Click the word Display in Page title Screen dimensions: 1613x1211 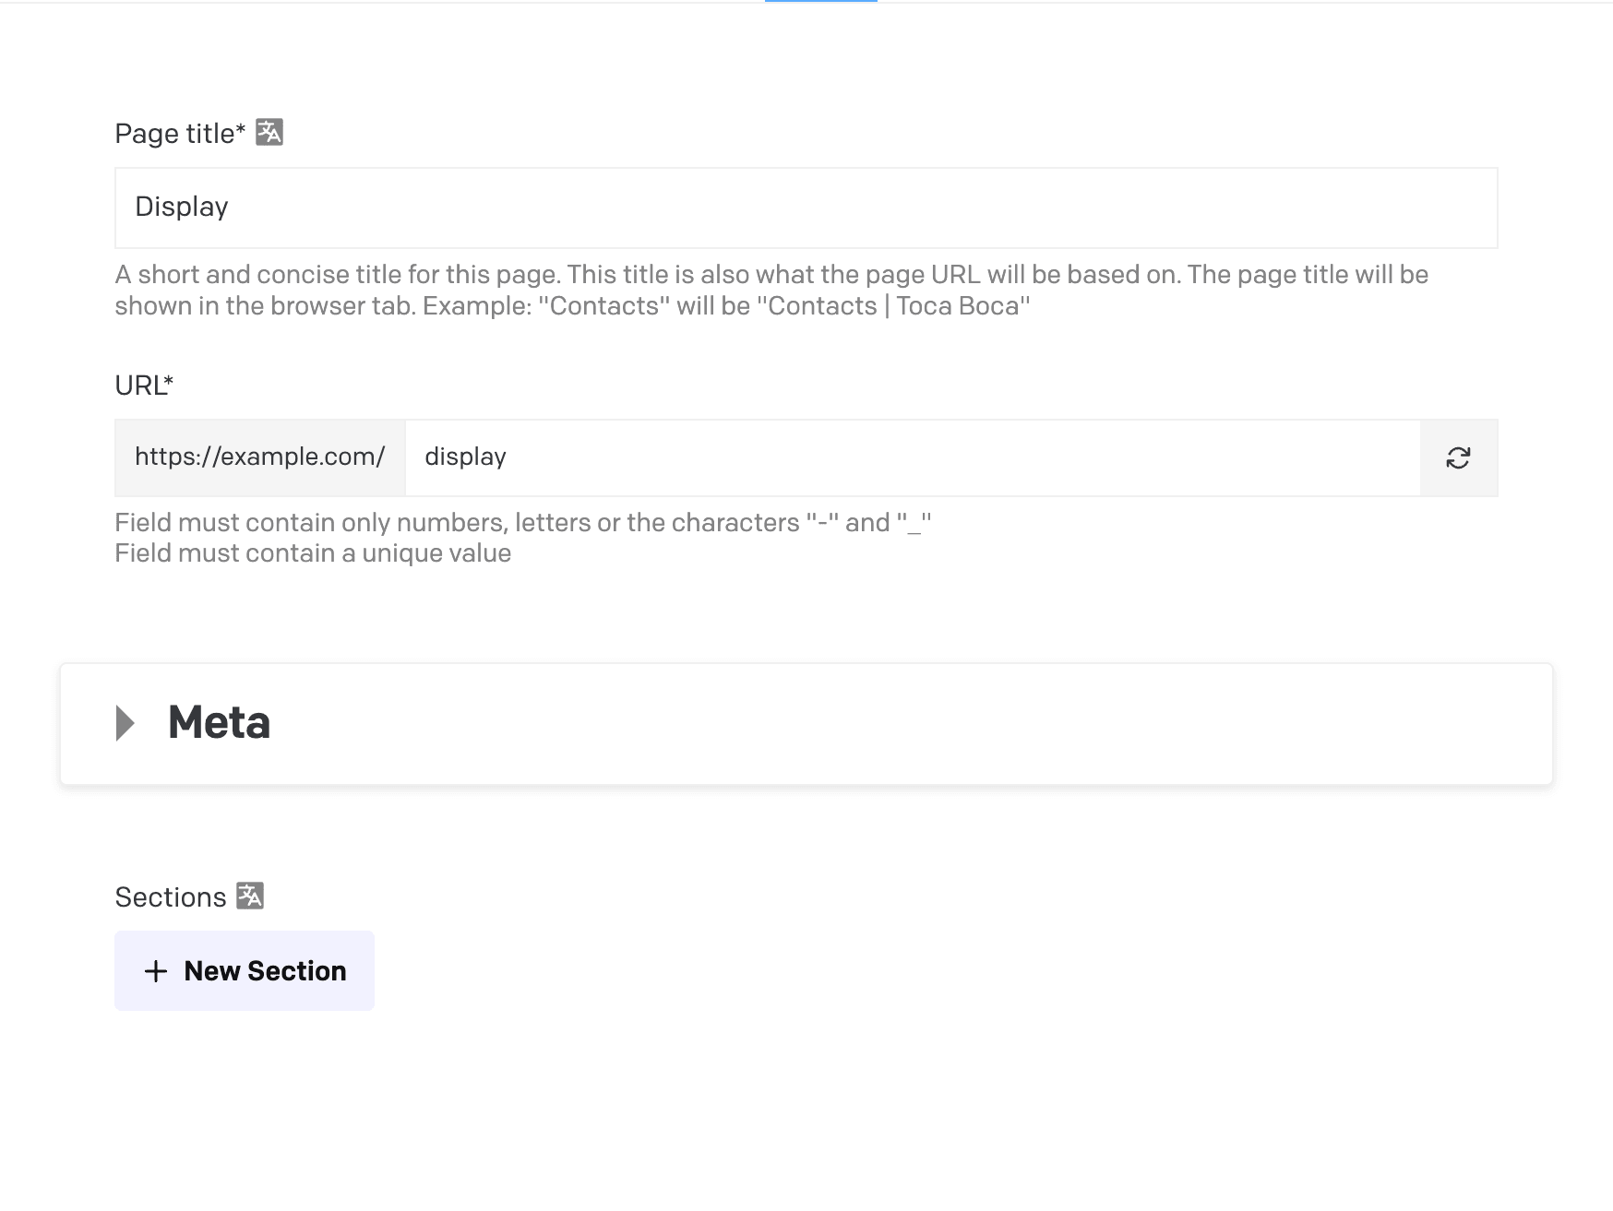(x=182, y=207)
